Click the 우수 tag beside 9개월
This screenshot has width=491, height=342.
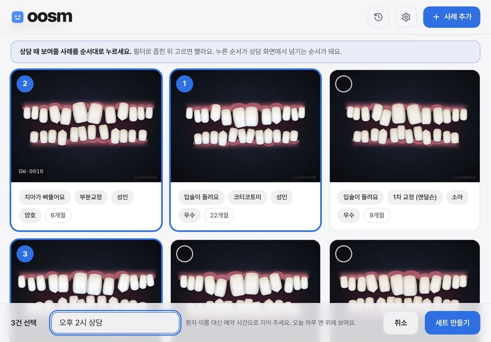(x=349, y=215)
